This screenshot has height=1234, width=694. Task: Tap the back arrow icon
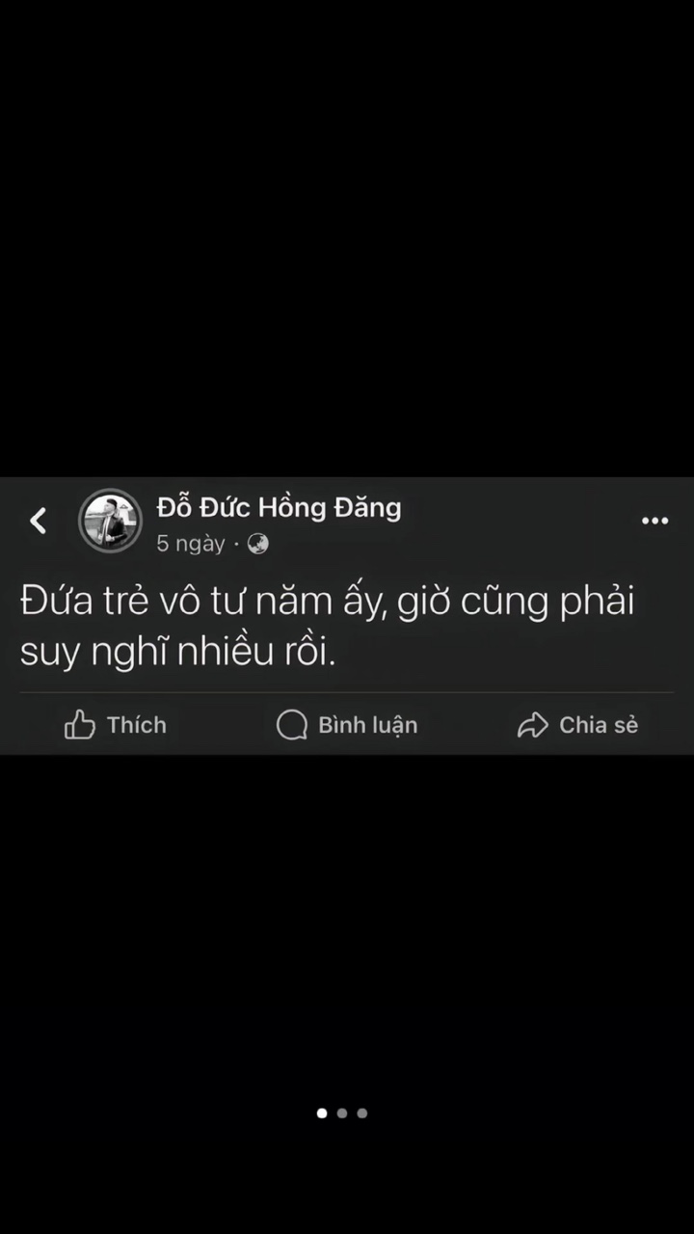pos(38,522)
